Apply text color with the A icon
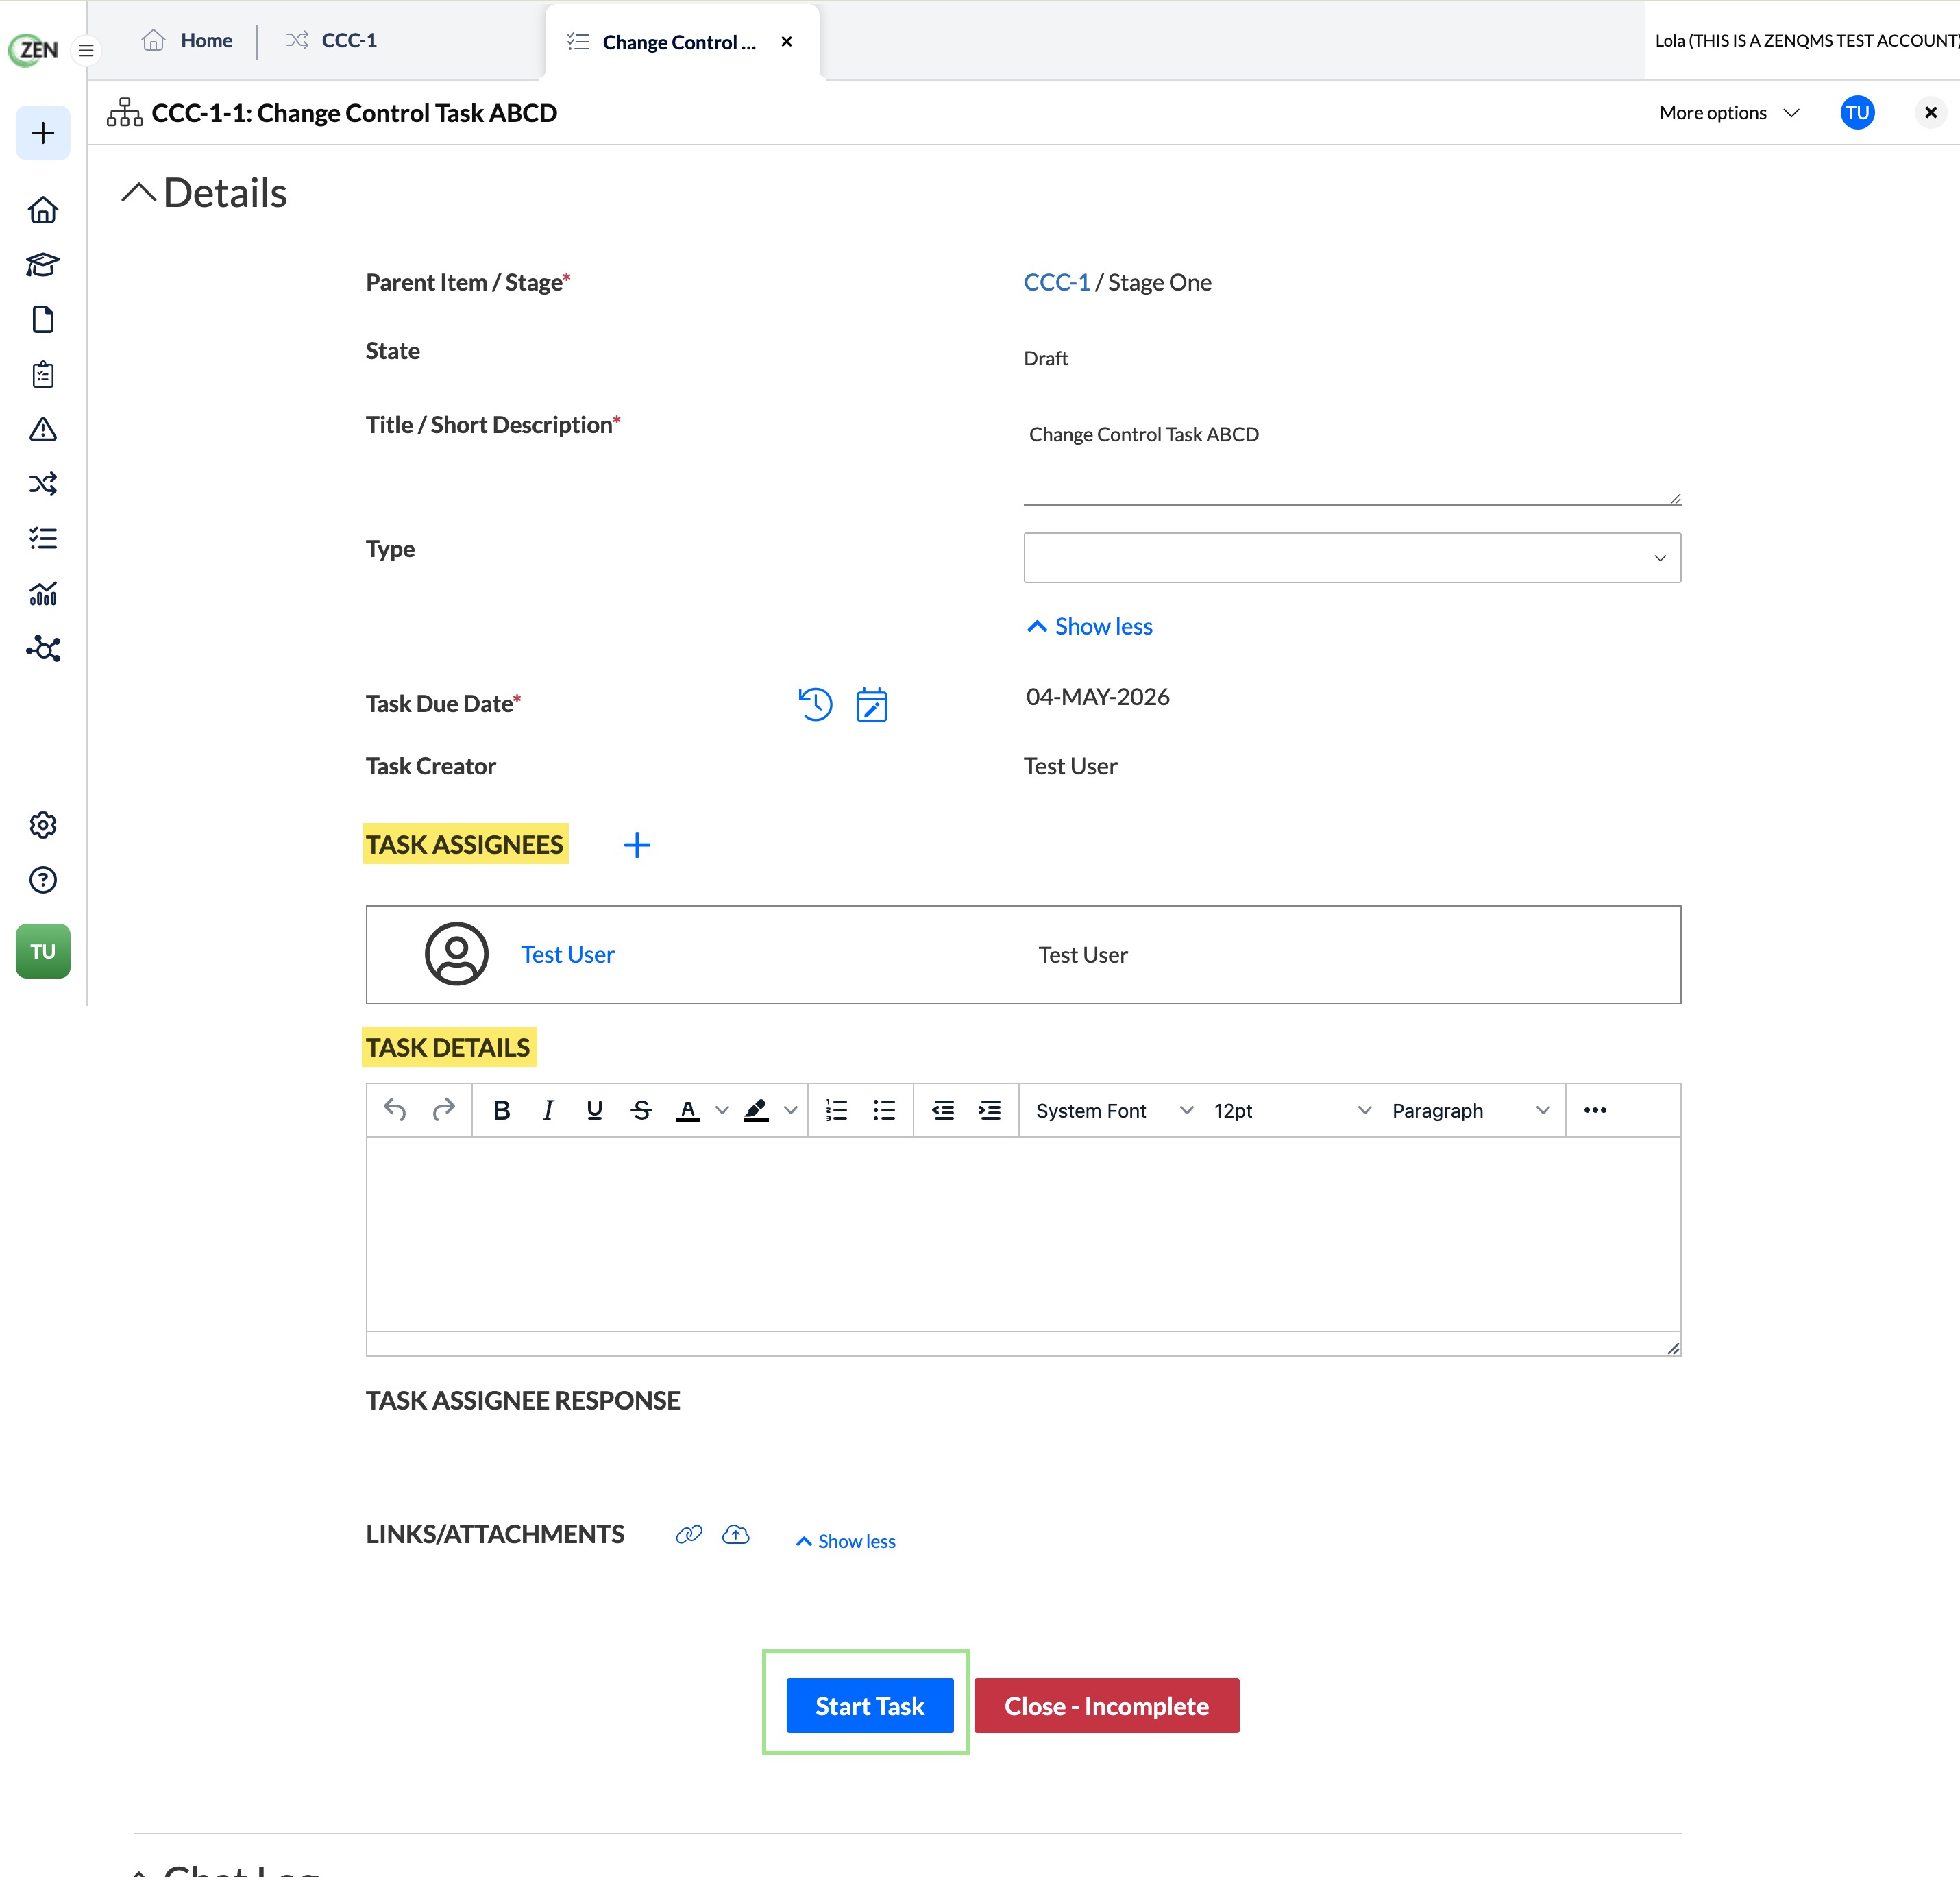This screenshot has width=1960, height=1881. (x=687, y=1110)
